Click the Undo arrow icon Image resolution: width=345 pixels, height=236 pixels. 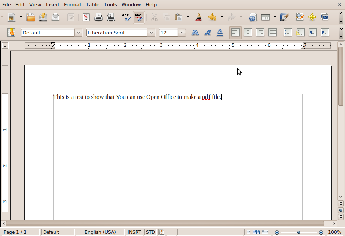pyautogui.click(x=212, y=17)
